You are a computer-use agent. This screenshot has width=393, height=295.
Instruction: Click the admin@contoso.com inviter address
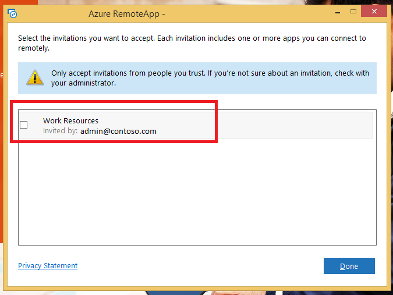click(x=118, y=131)
